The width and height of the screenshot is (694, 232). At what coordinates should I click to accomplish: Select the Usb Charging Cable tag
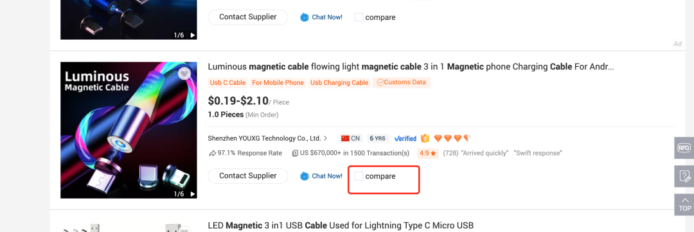(339, 83)
